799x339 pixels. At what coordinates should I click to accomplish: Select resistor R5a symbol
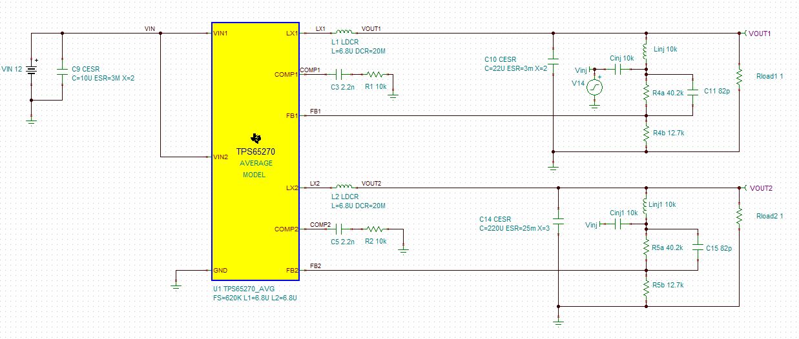[x=646, y=248]
